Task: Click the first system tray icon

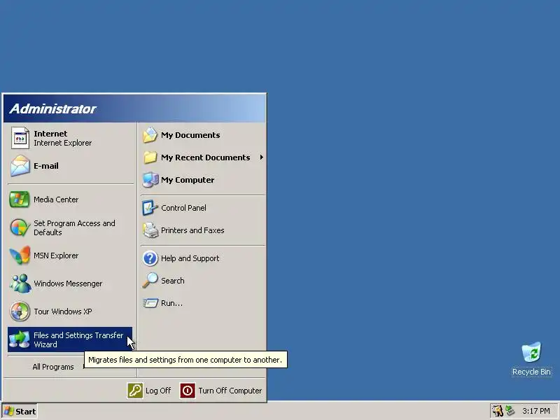Action: click(x=498, y=411)
